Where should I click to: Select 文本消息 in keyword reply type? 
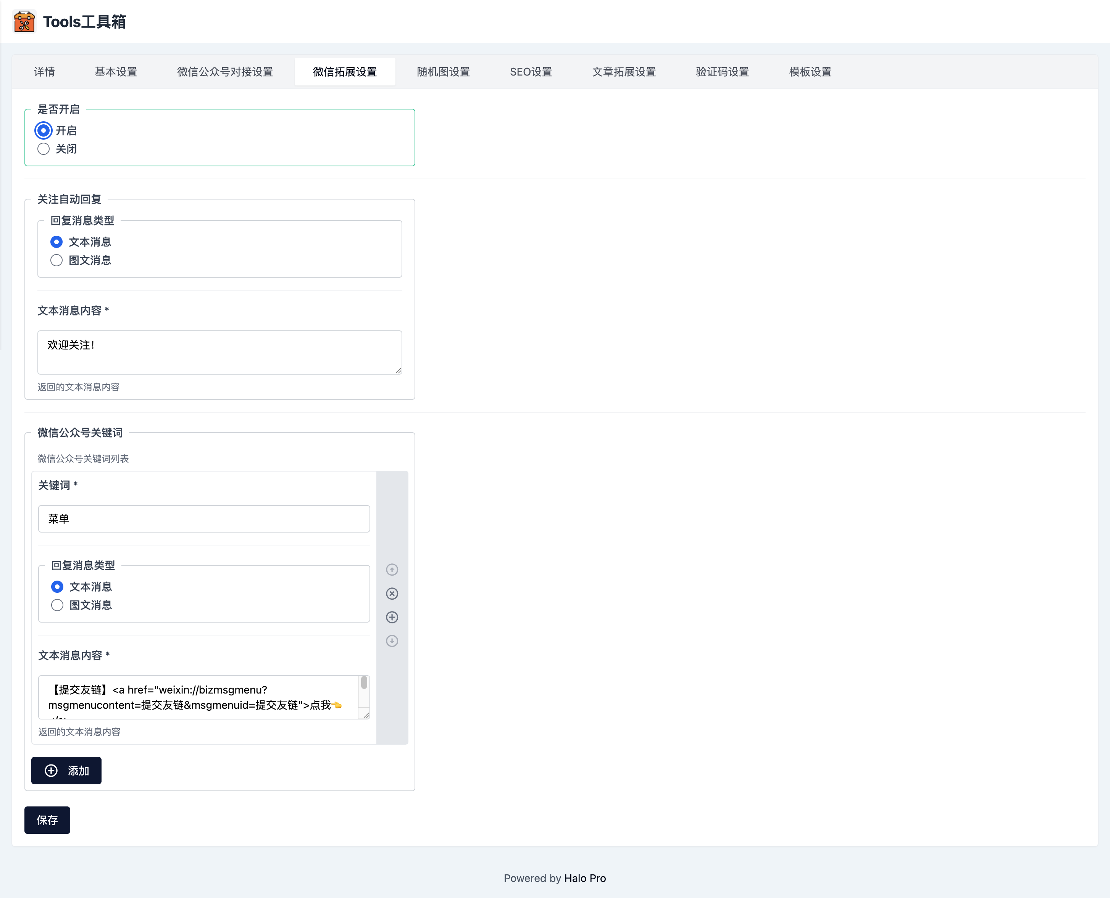[57, 587]
